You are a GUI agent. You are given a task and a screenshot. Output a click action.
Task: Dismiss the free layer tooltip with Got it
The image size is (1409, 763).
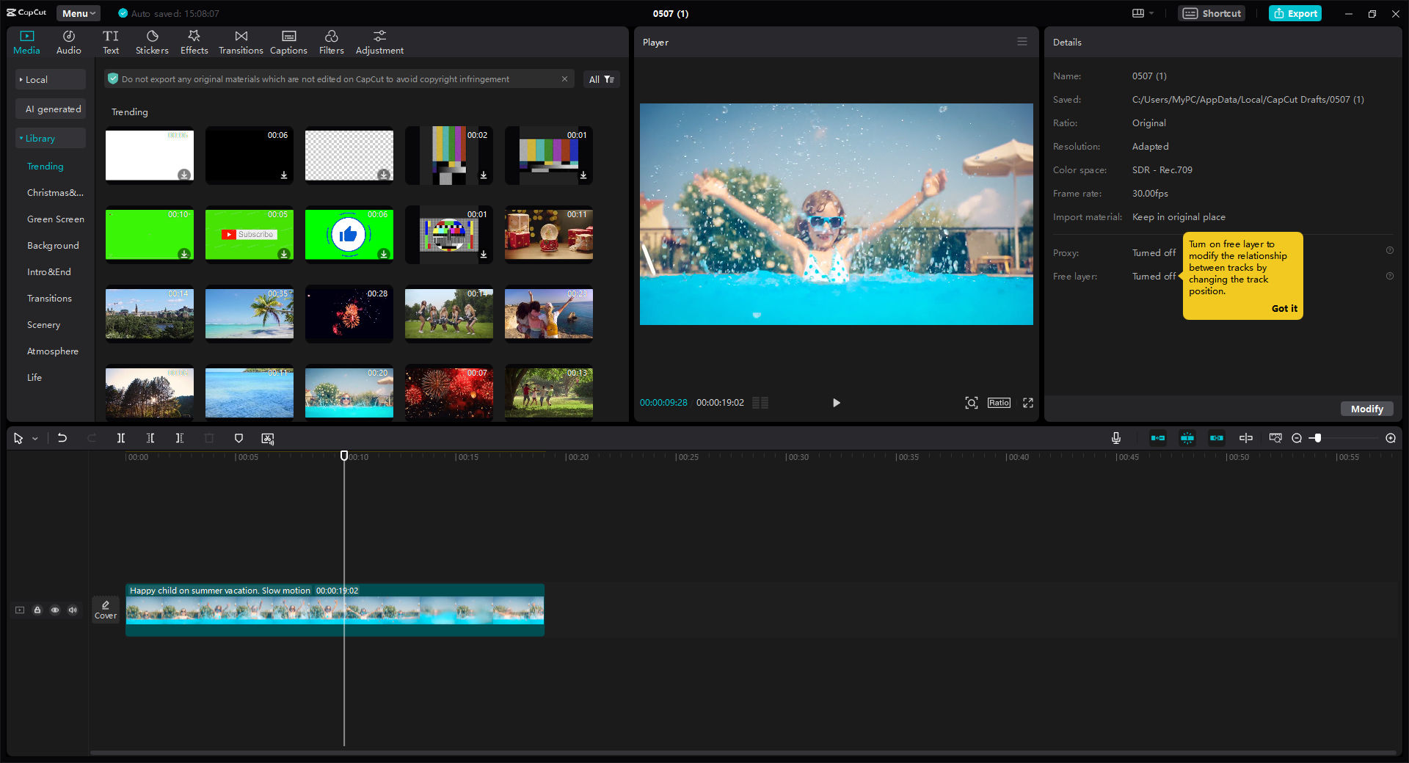click(1284, 308)
